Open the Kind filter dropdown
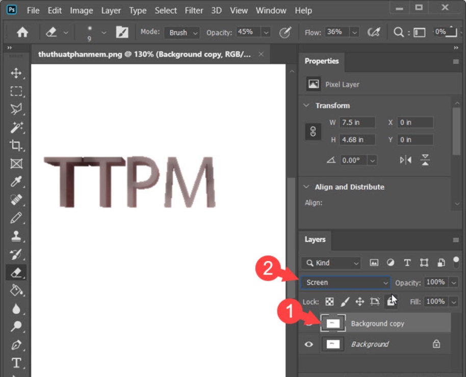 coord(330,263)
